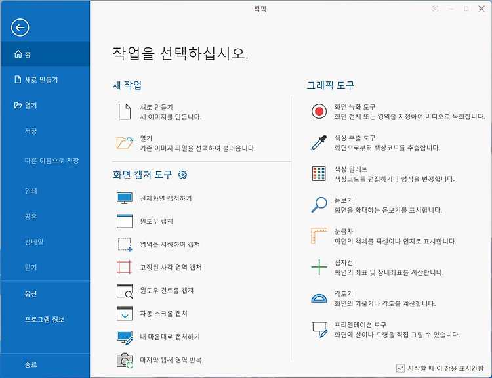The height and width of the screenshot is (378, 492).
Task: Click the 내 마음대로 캡처하기 label
Action: 170,337
